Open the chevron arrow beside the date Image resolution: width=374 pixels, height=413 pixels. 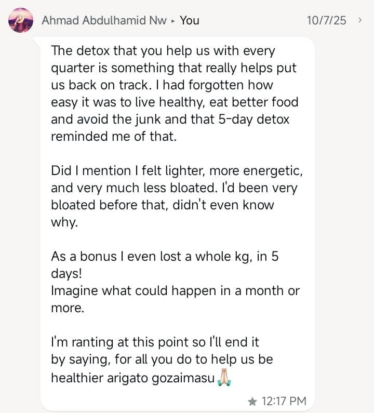[360, 20]
